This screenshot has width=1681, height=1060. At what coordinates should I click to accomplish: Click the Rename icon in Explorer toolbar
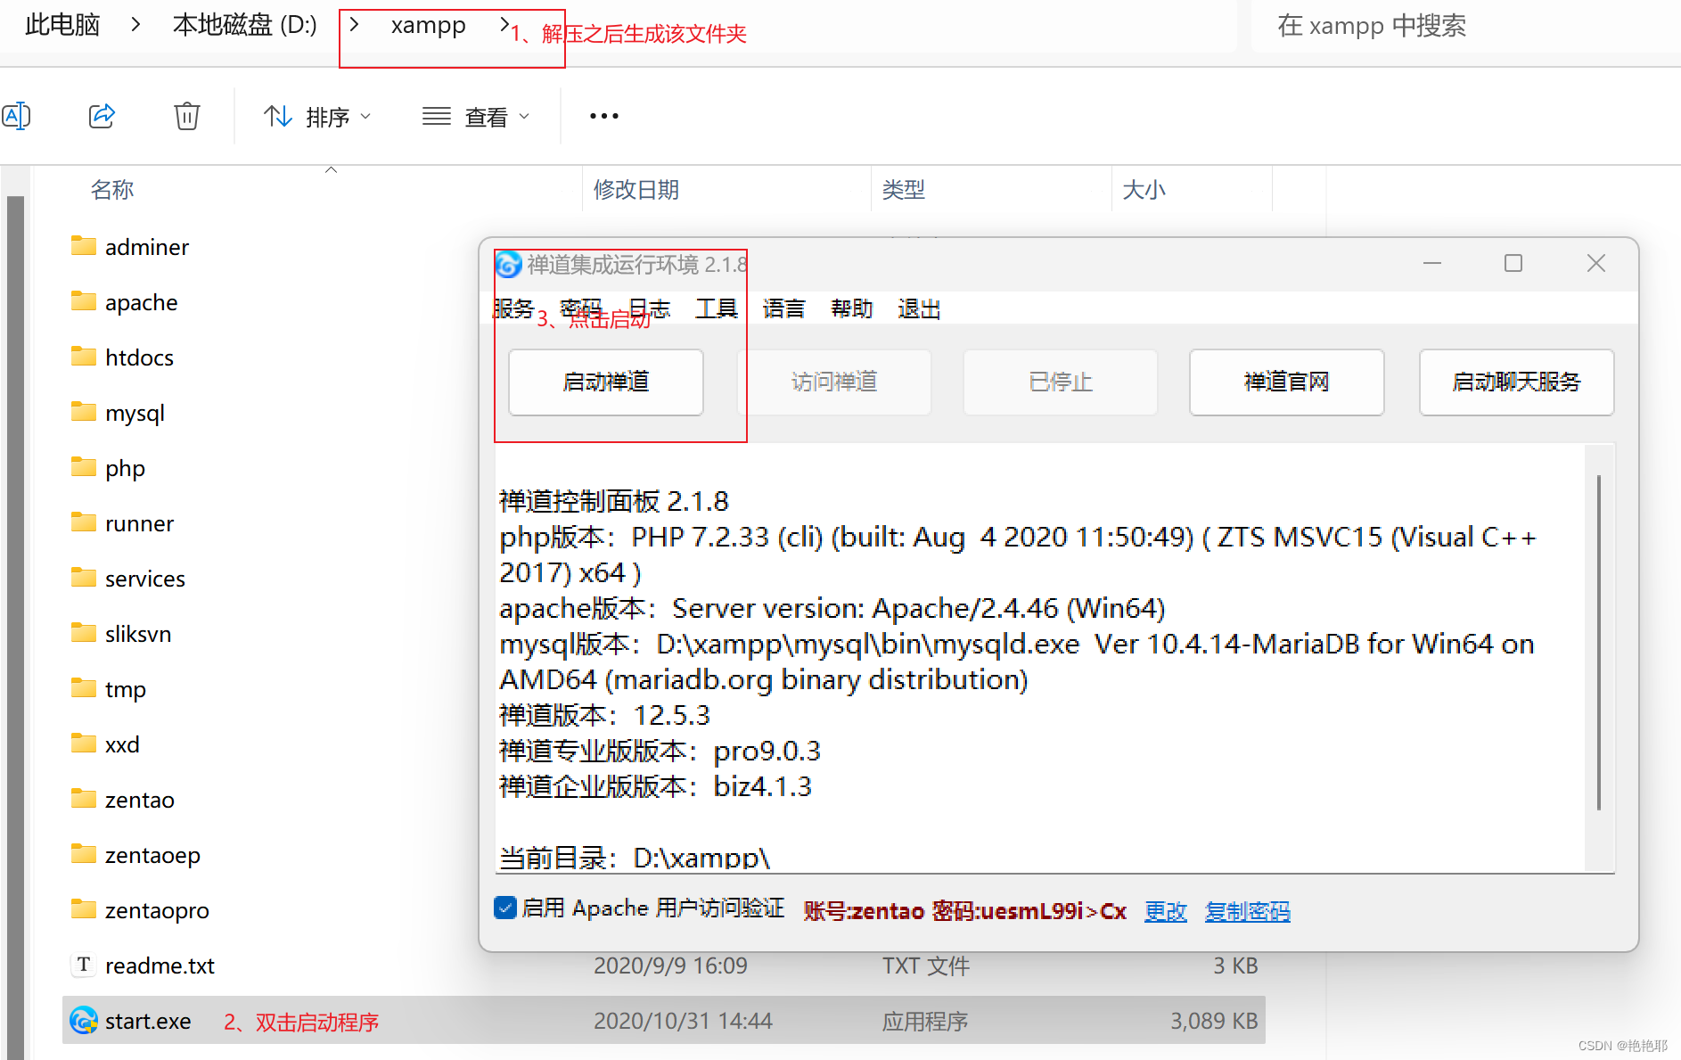[x=16, y=116]
